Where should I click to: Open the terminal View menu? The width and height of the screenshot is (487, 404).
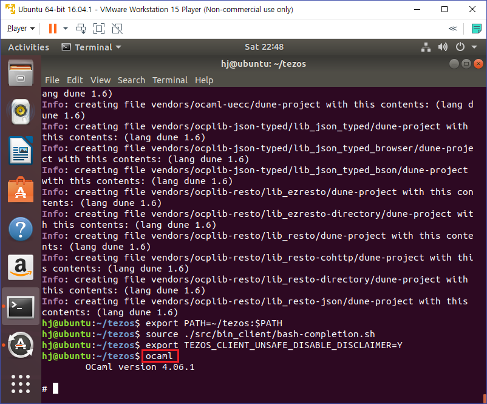(x=100, y=80)
